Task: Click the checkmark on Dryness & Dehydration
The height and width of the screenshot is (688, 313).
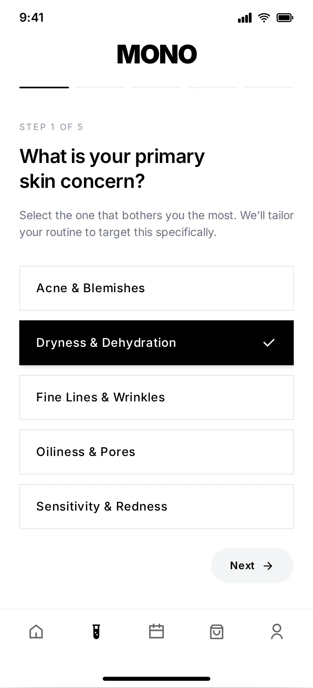Action: tap(269, 343)
